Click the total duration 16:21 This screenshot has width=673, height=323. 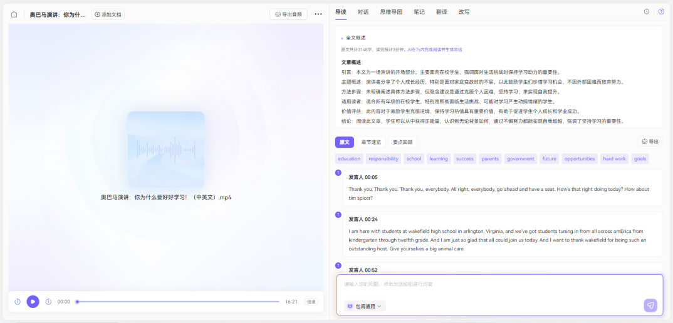point(291,302)
